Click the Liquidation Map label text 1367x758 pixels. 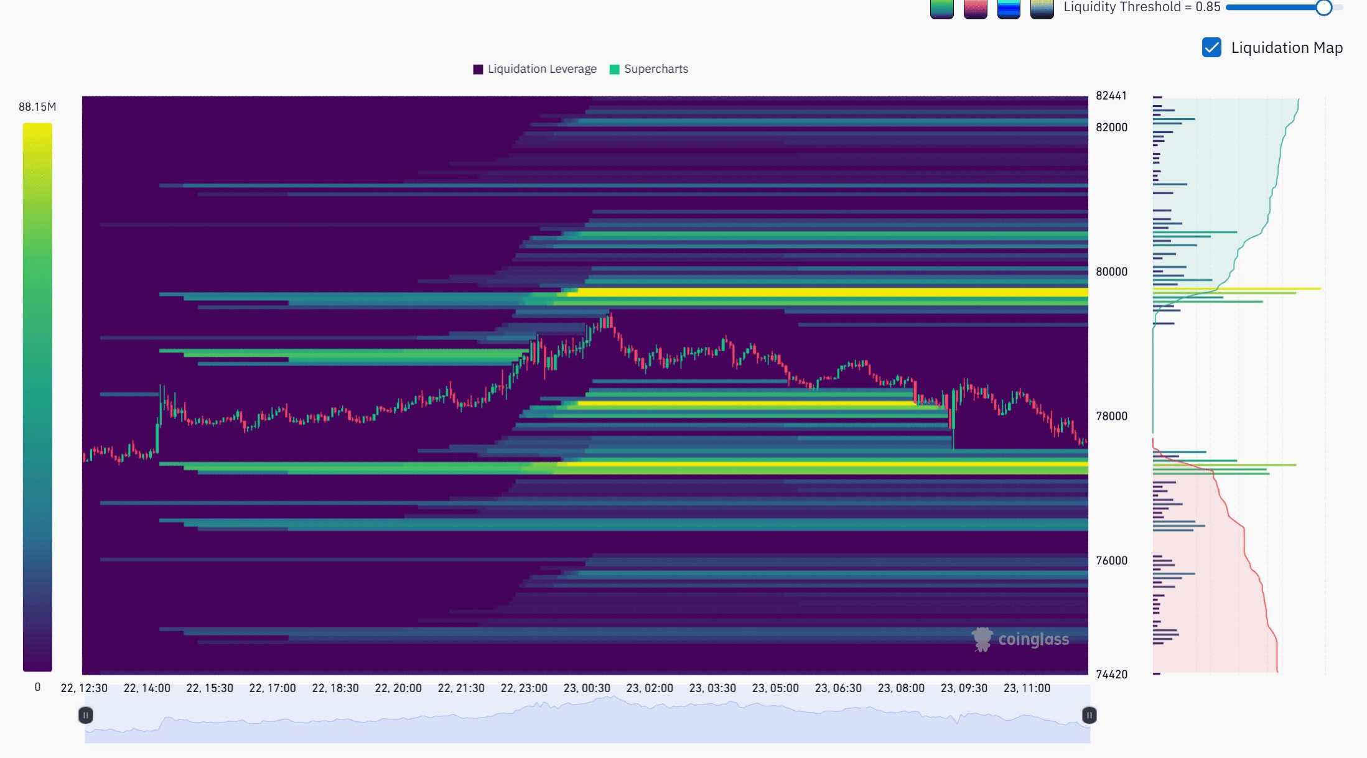[1287, 48]
